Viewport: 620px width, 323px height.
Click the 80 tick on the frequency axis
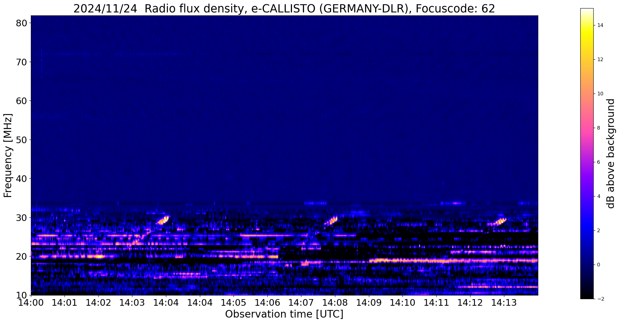[x=22, y=23]
